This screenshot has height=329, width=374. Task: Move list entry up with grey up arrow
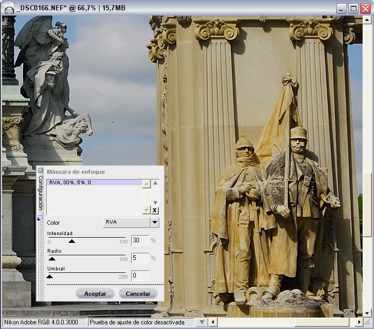155,183
